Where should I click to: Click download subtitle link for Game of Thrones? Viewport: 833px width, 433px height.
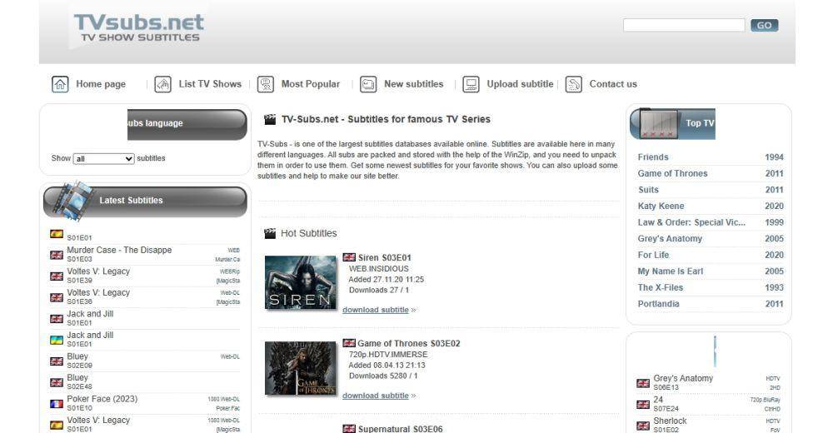pos(376,396)
